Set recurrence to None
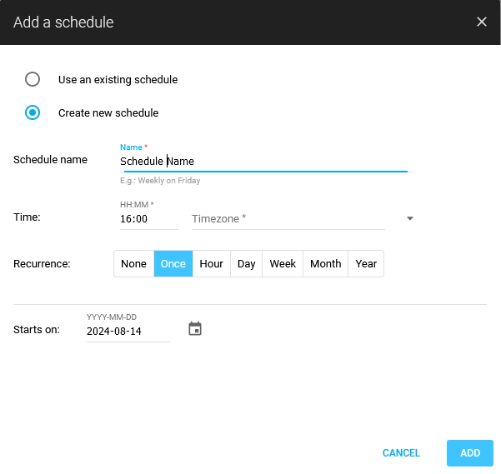The width and height of the screenshot is (501, 474). pyautogui.click(x=133, y=263)
